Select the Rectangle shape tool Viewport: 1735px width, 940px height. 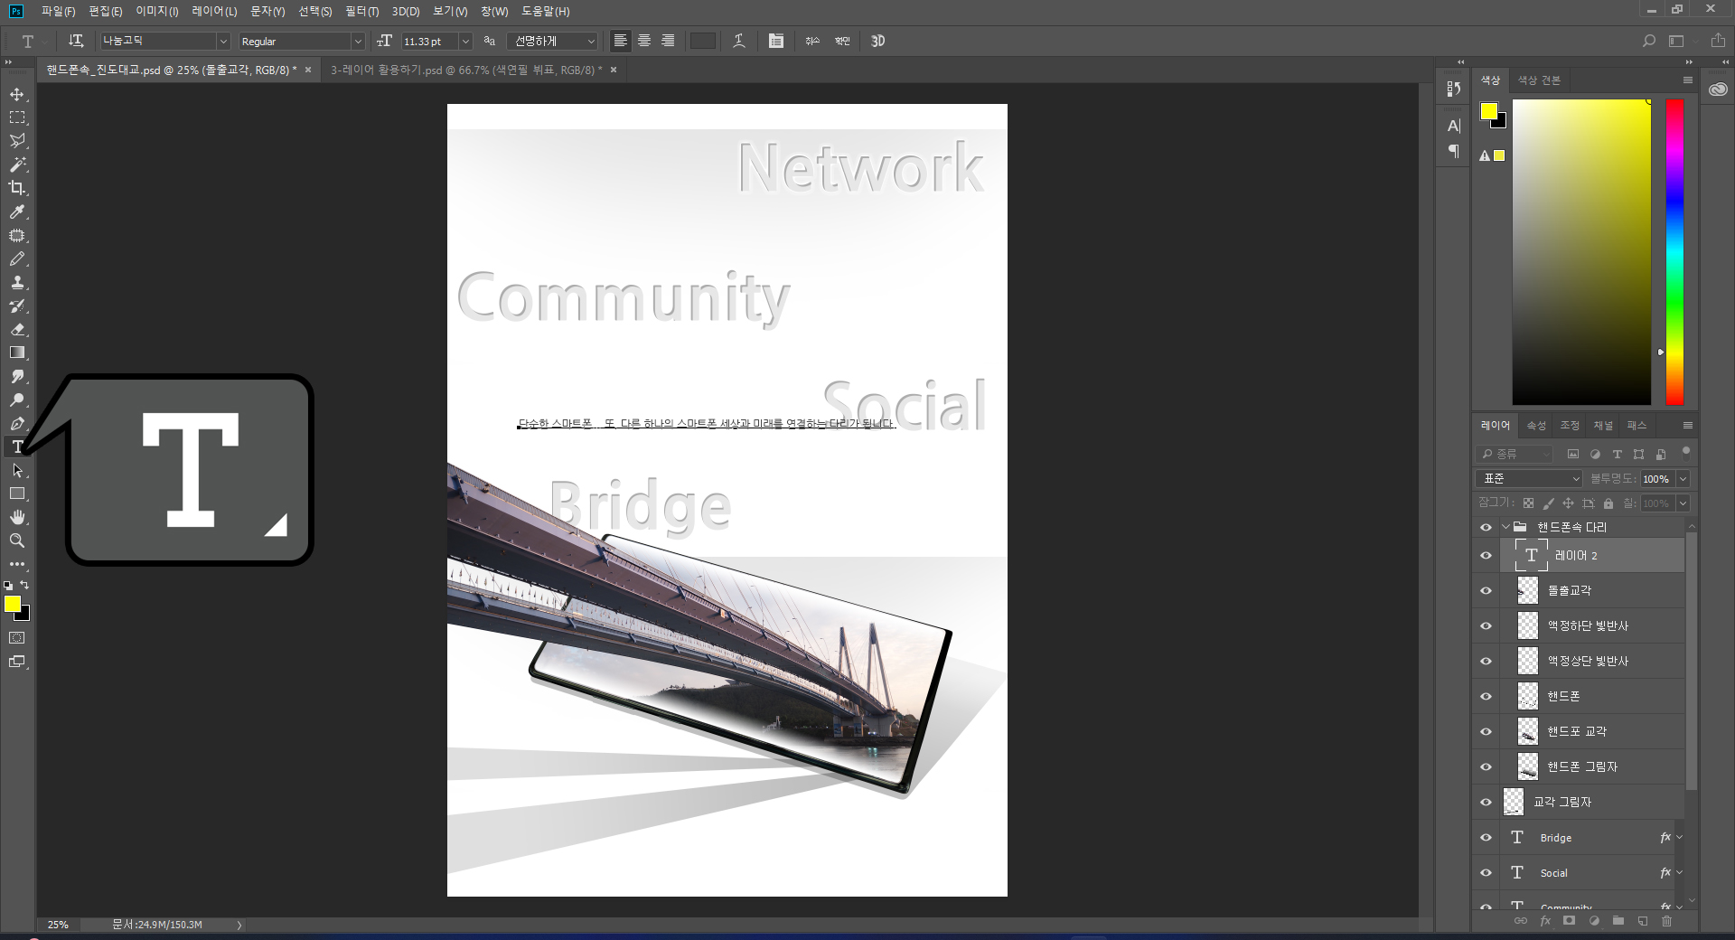click(17, 493)
